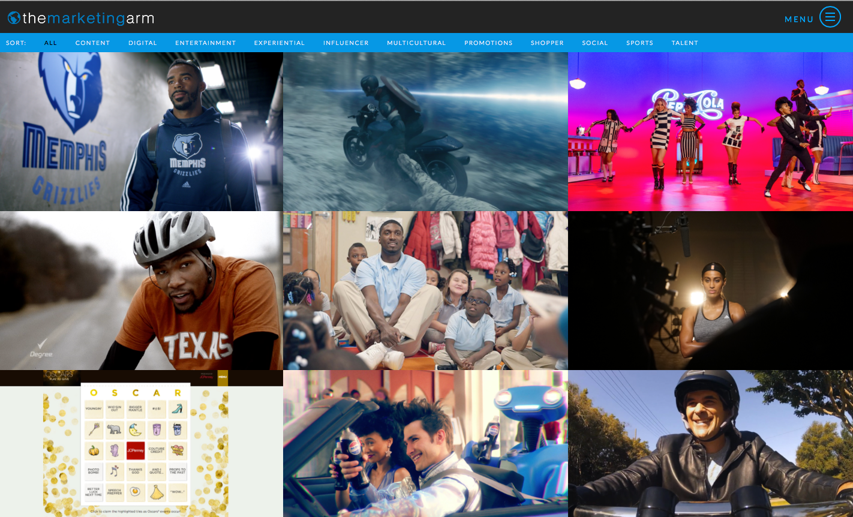This screenshot has width=853, height=517.
Task: Open the Pepsi-Cola dancers thumbnail
Action: point(710,131)
